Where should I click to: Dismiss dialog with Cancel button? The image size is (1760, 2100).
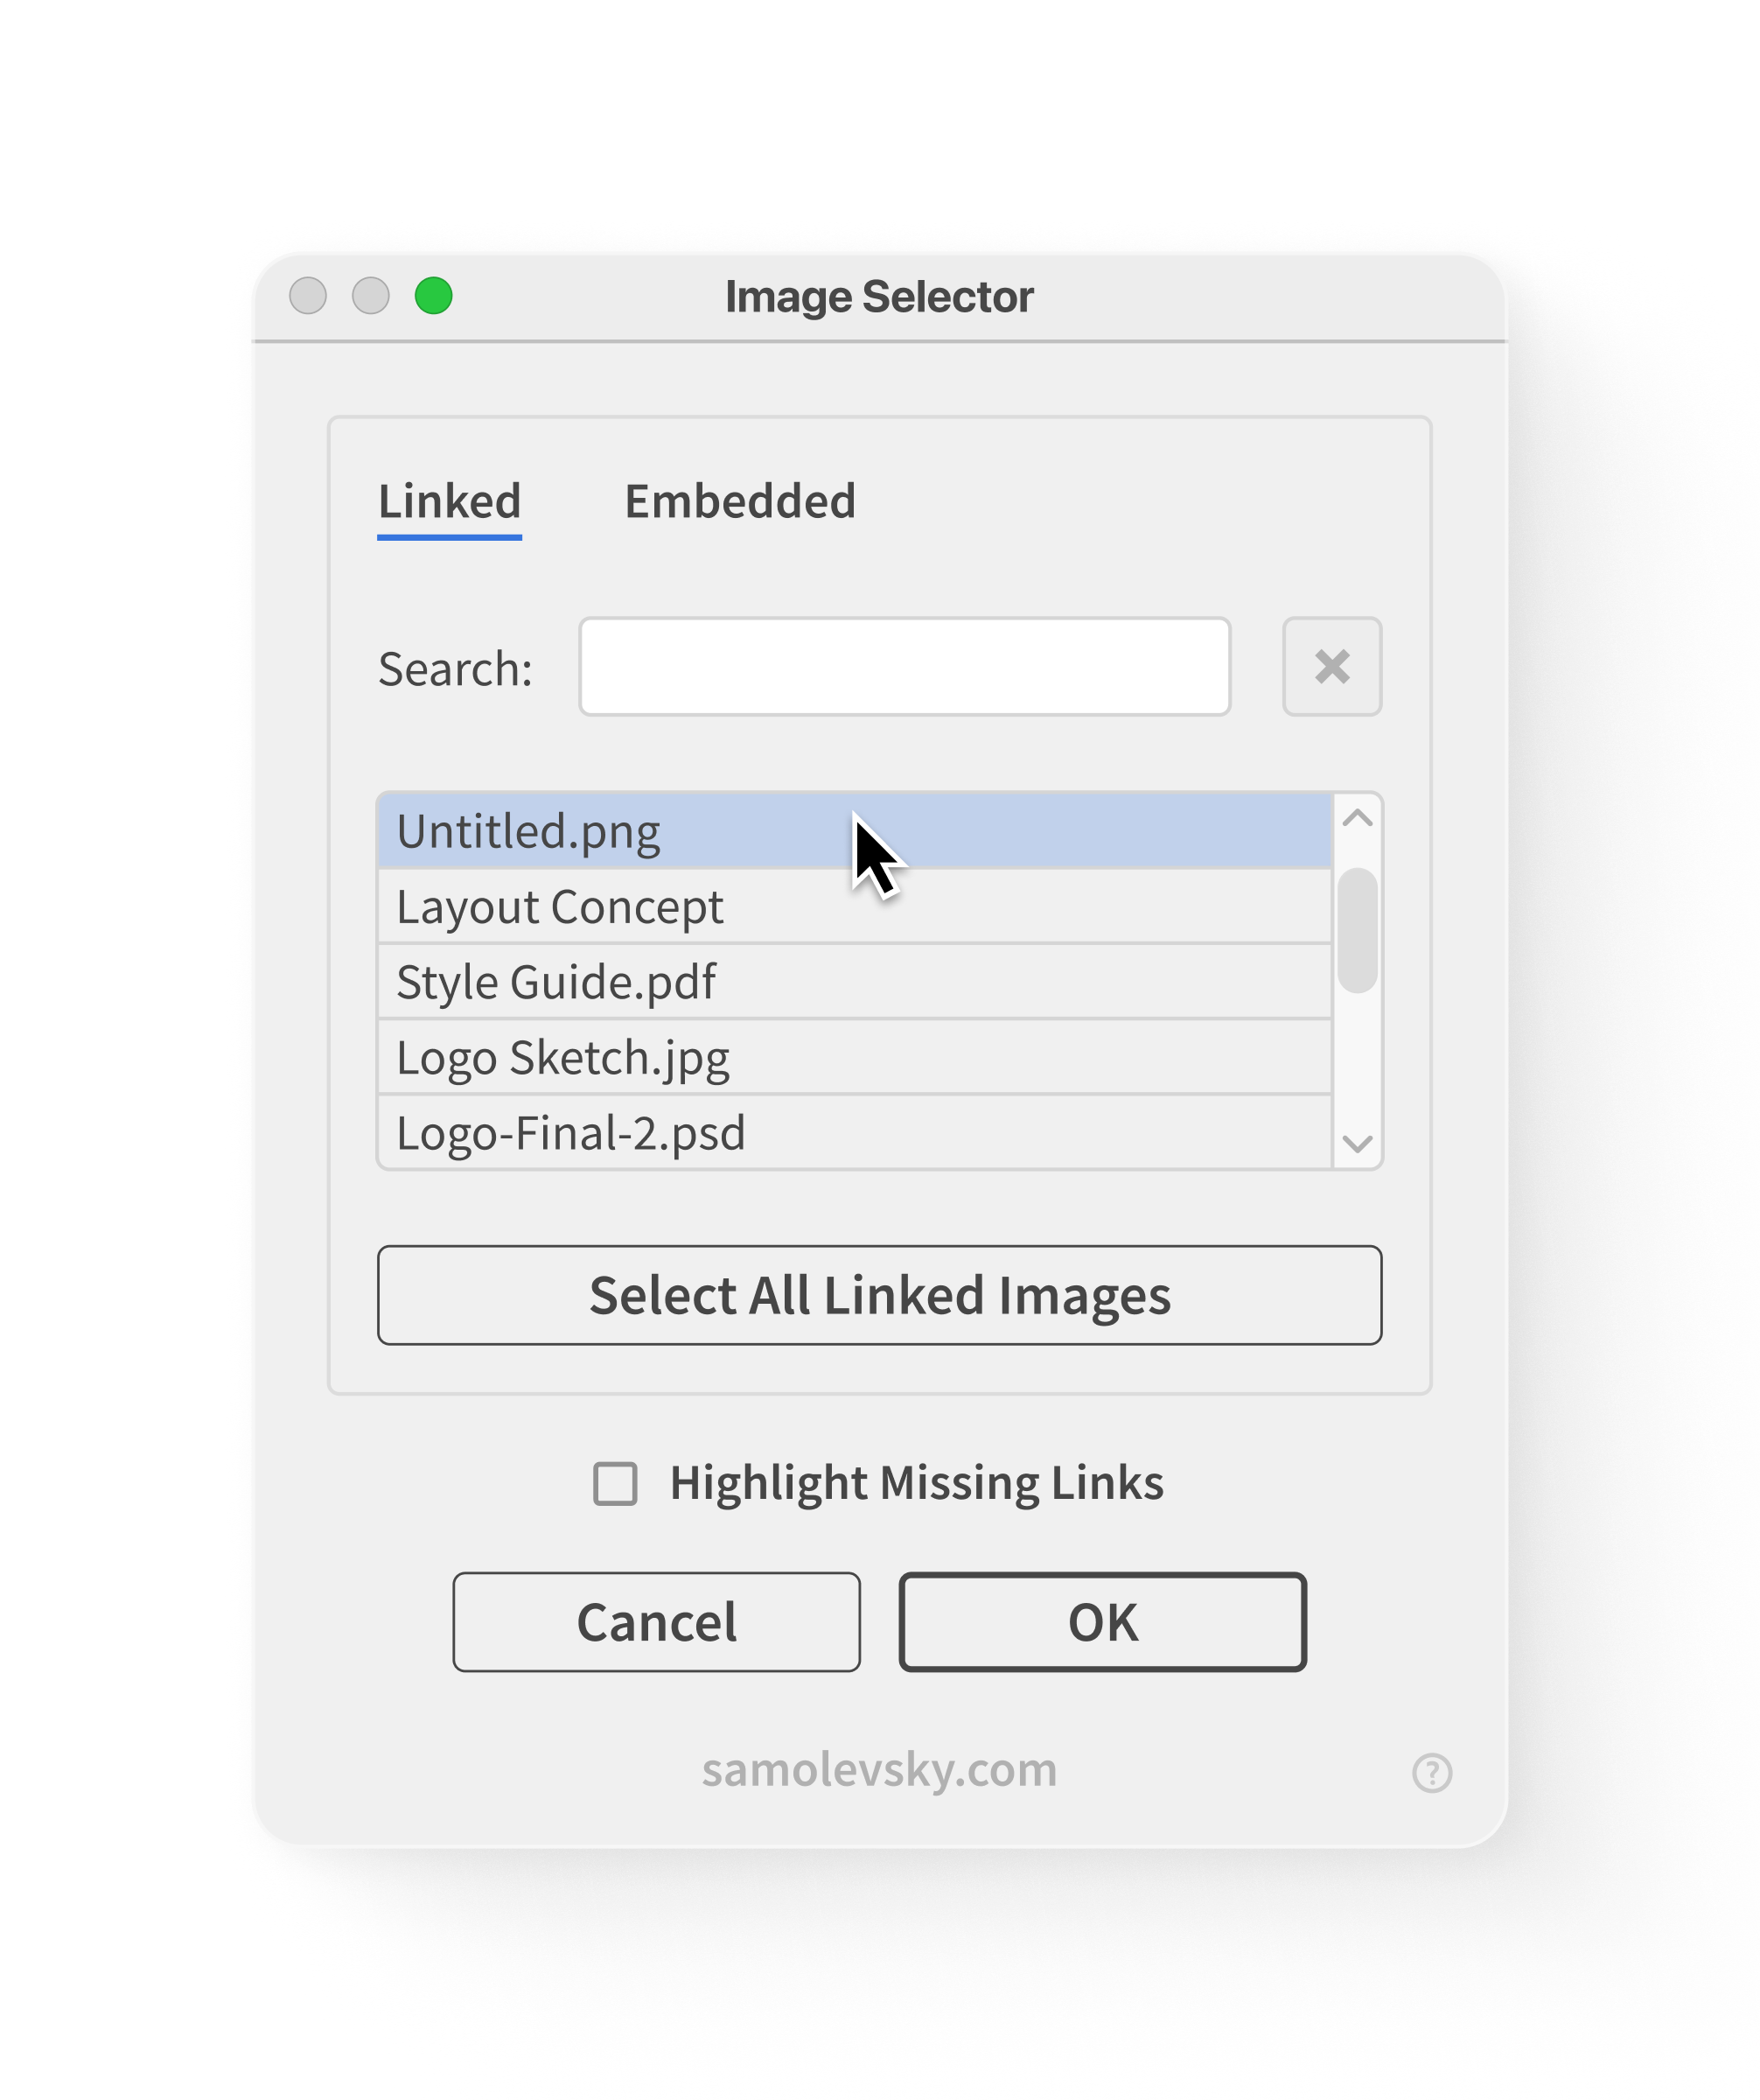click(x=657, y=1622)
